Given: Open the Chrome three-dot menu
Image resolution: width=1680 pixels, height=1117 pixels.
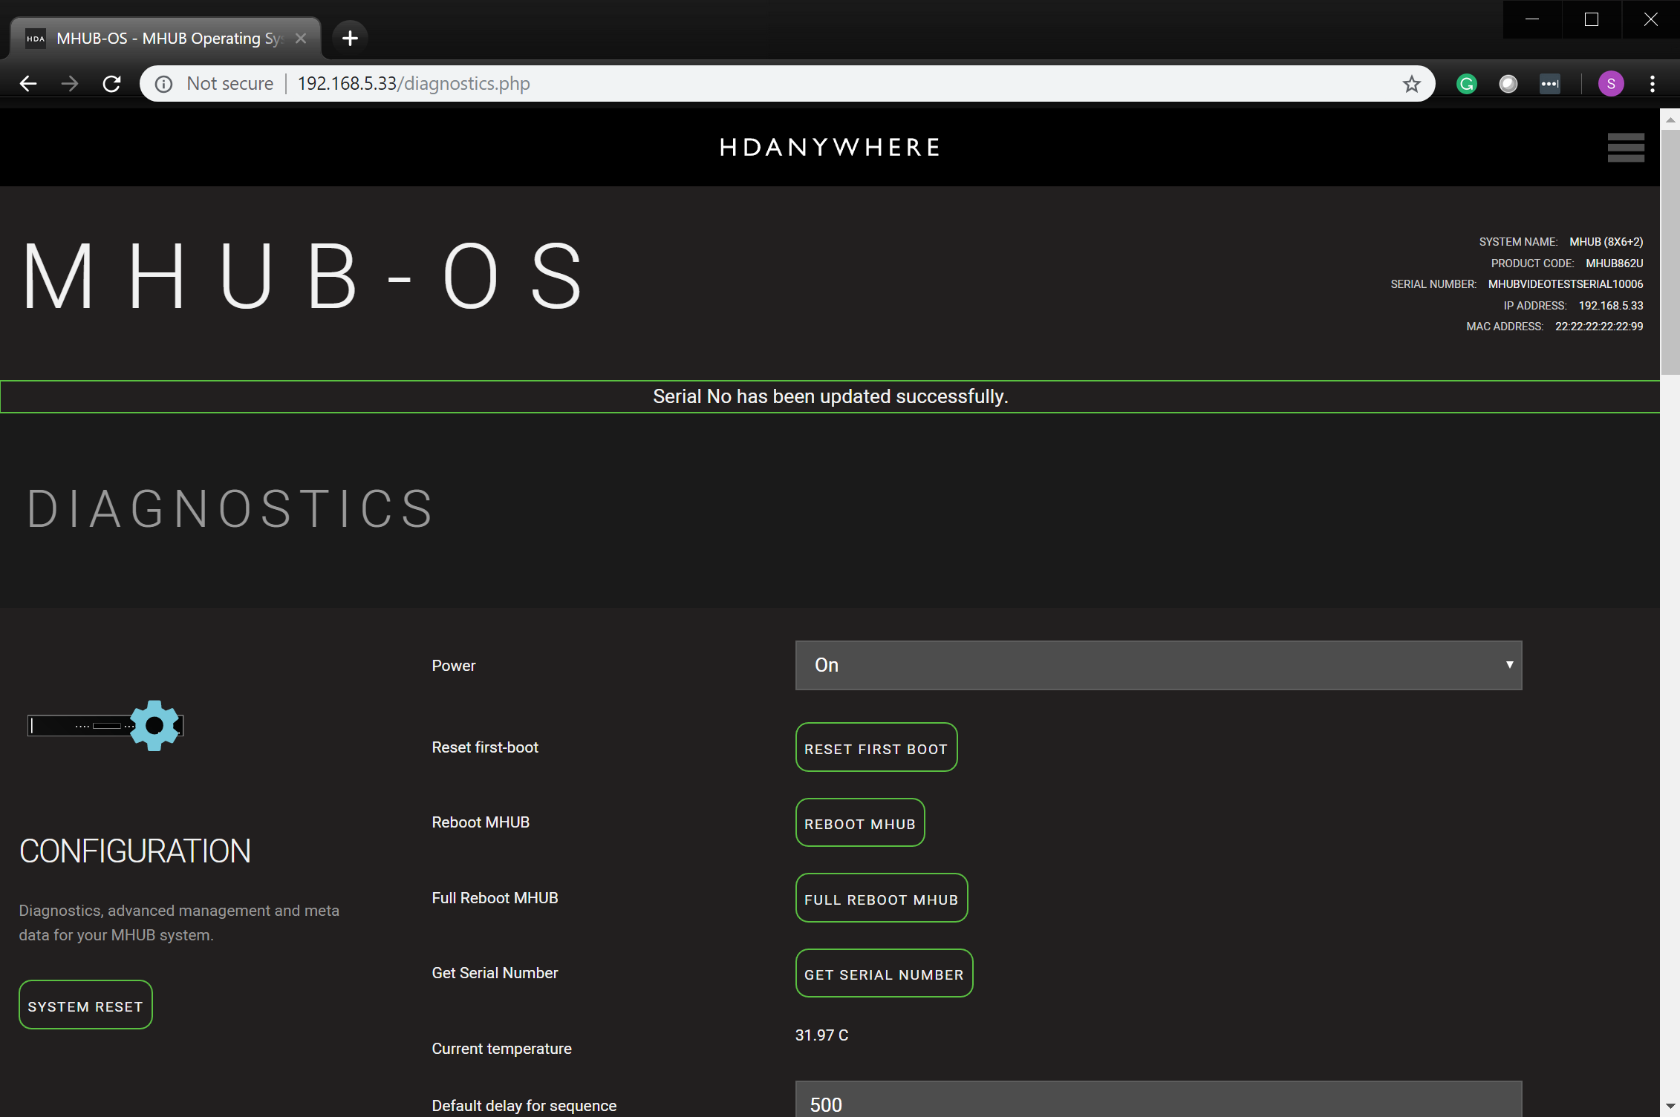Looking at the screenshot, I should click(x=1653, y=84).
